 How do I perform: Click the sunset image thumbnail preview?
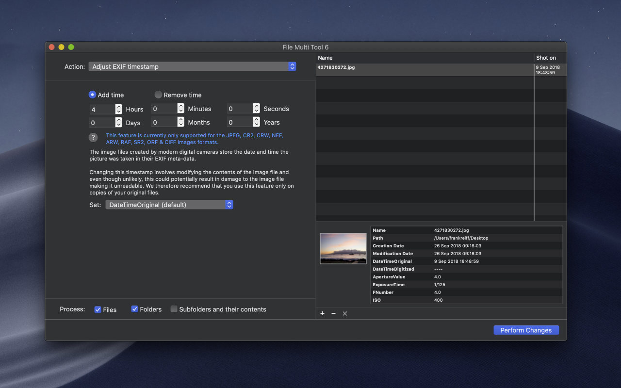click(x=343, y=248)
